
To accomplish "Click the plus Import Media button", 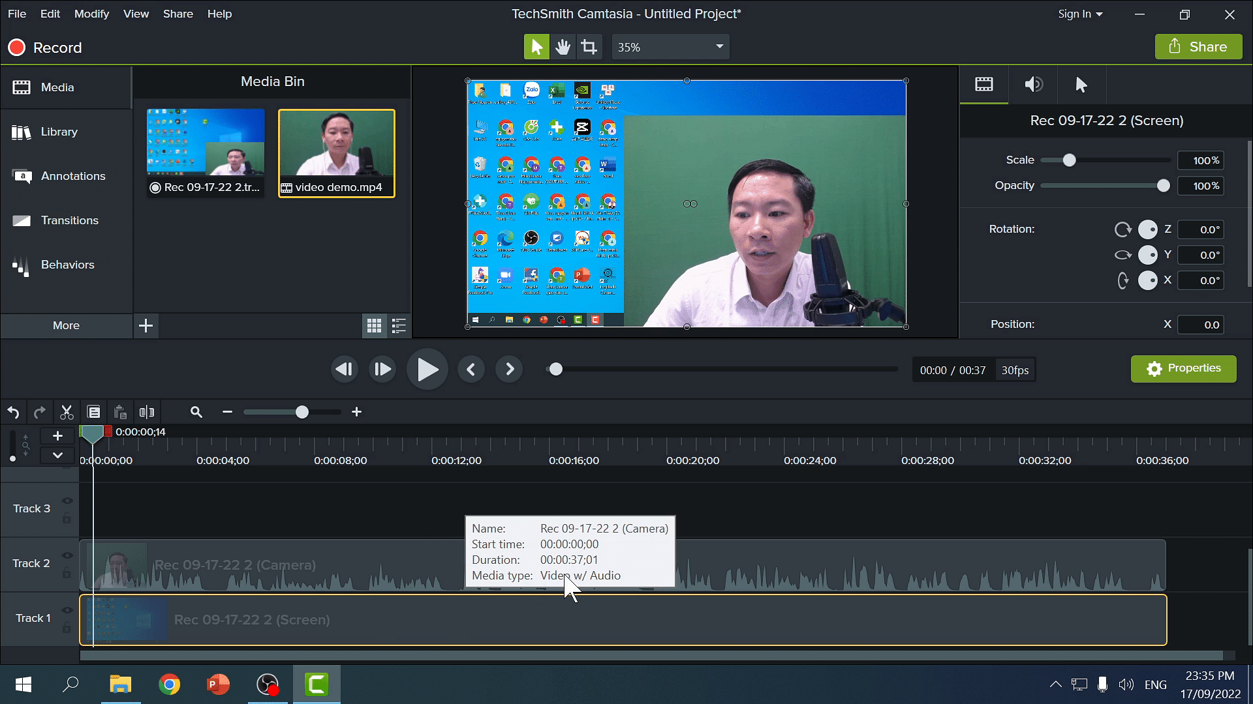I will coord(146,325).
